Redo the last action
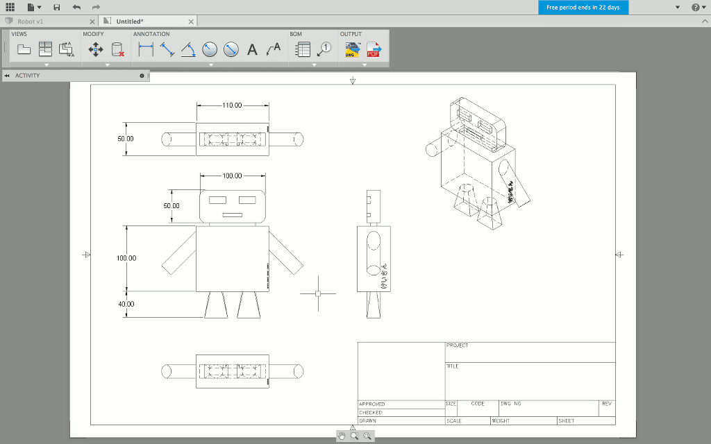 click(96, 7)
